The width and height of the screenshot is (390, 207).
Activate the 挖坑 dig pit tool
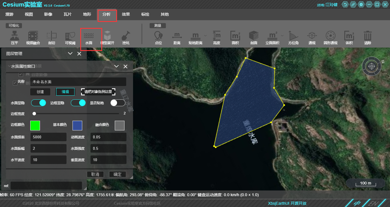[x=126, y=38]
